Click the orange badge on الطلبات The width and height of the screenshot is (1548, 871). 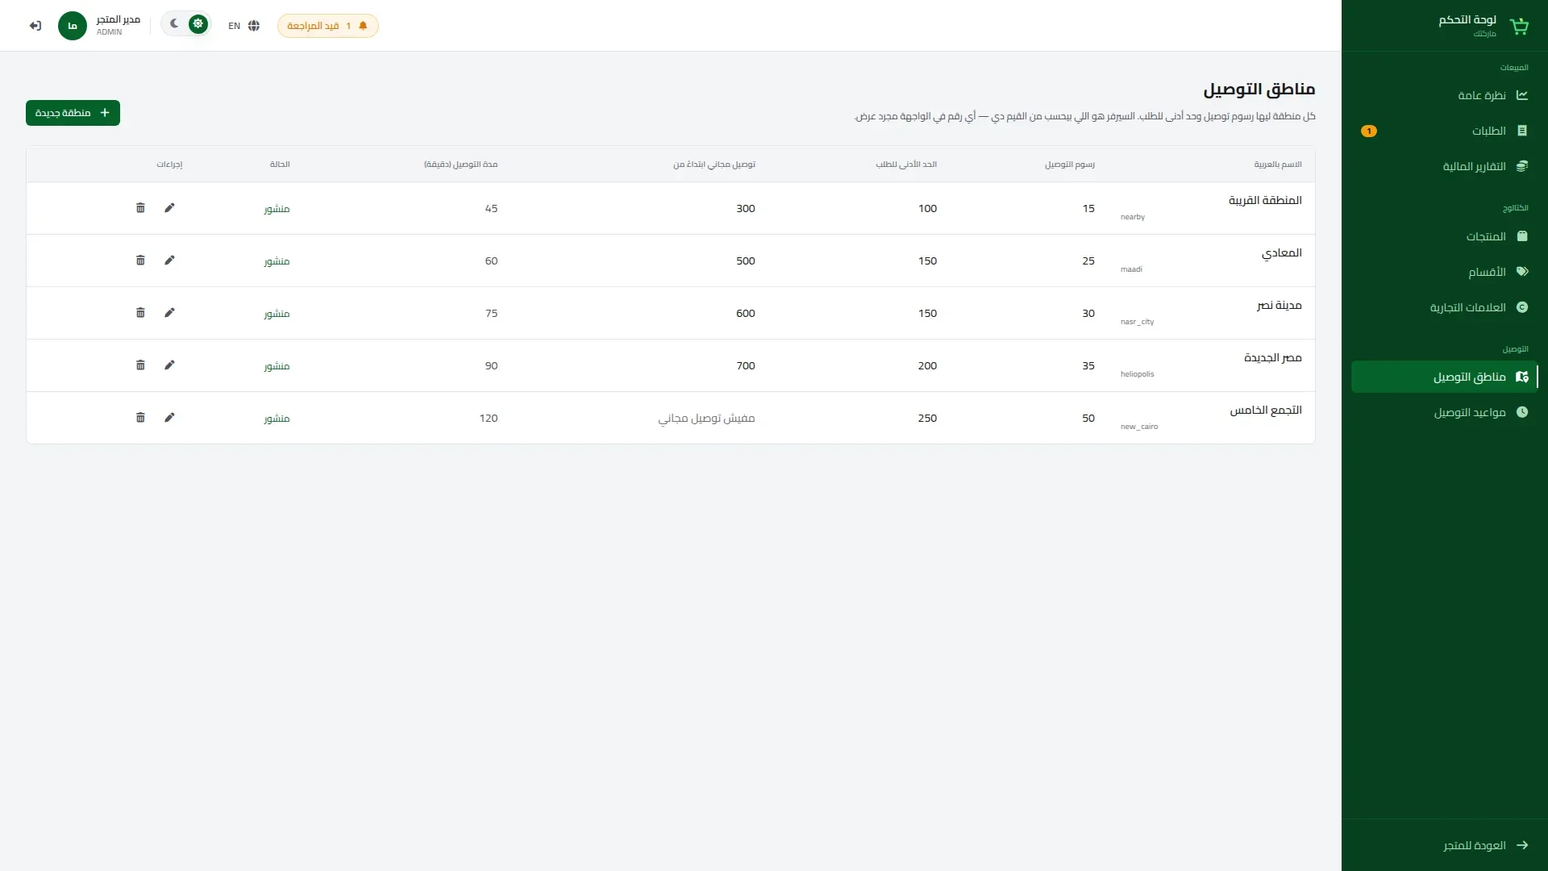1369,131
